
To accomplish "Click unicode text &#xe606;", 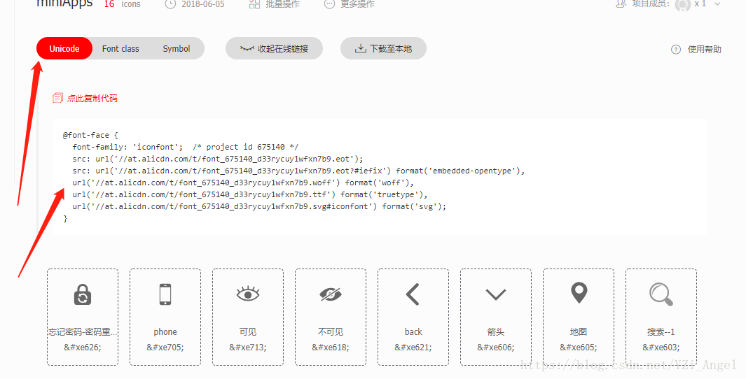I will 496,347.
